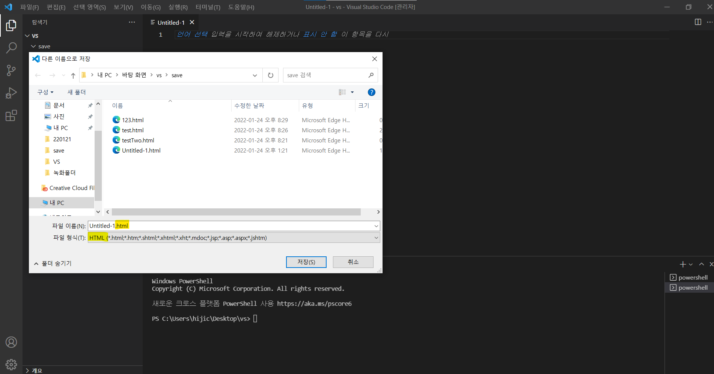The width and height of the screenshot is (714, 374).
Task: Open save folder in navigation pane
Action: (58, 150)
